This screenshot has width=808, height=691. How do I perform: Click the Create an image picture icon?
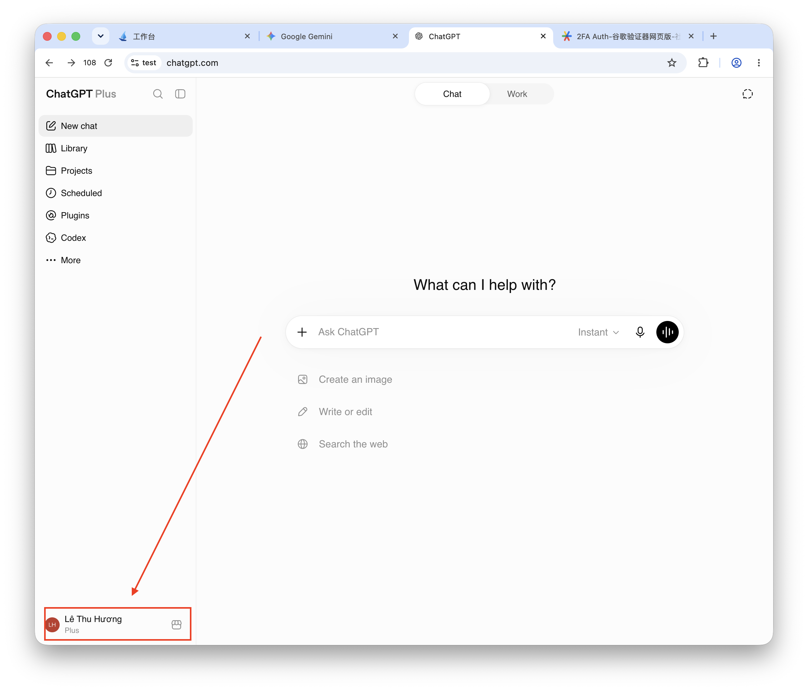[303, 379]
